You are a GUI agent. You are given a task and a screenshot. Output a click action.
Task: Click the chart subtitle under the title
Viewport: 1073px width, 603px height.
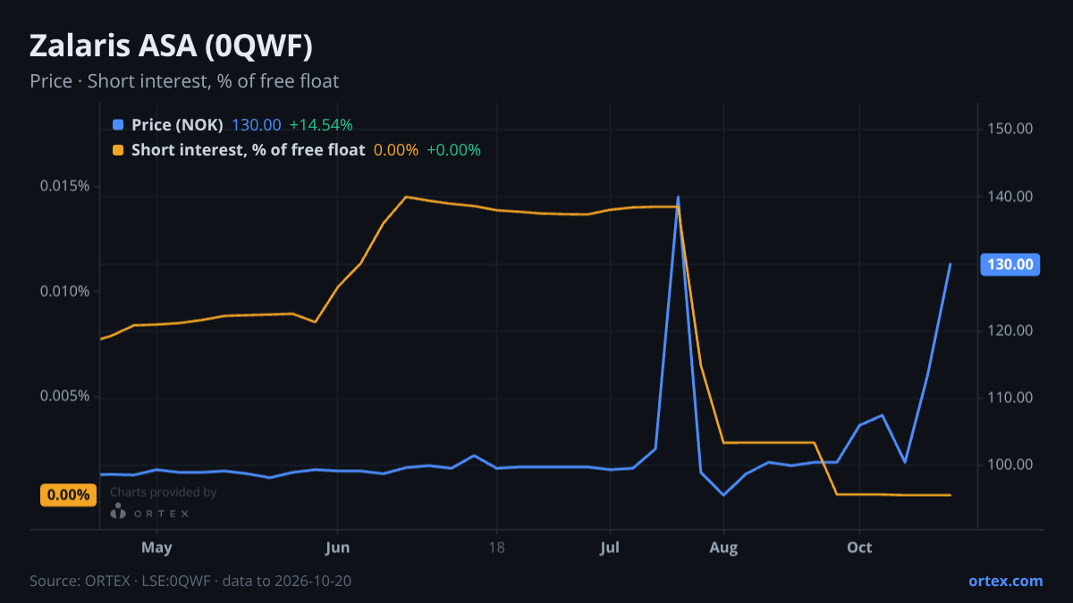click(184, 81)
